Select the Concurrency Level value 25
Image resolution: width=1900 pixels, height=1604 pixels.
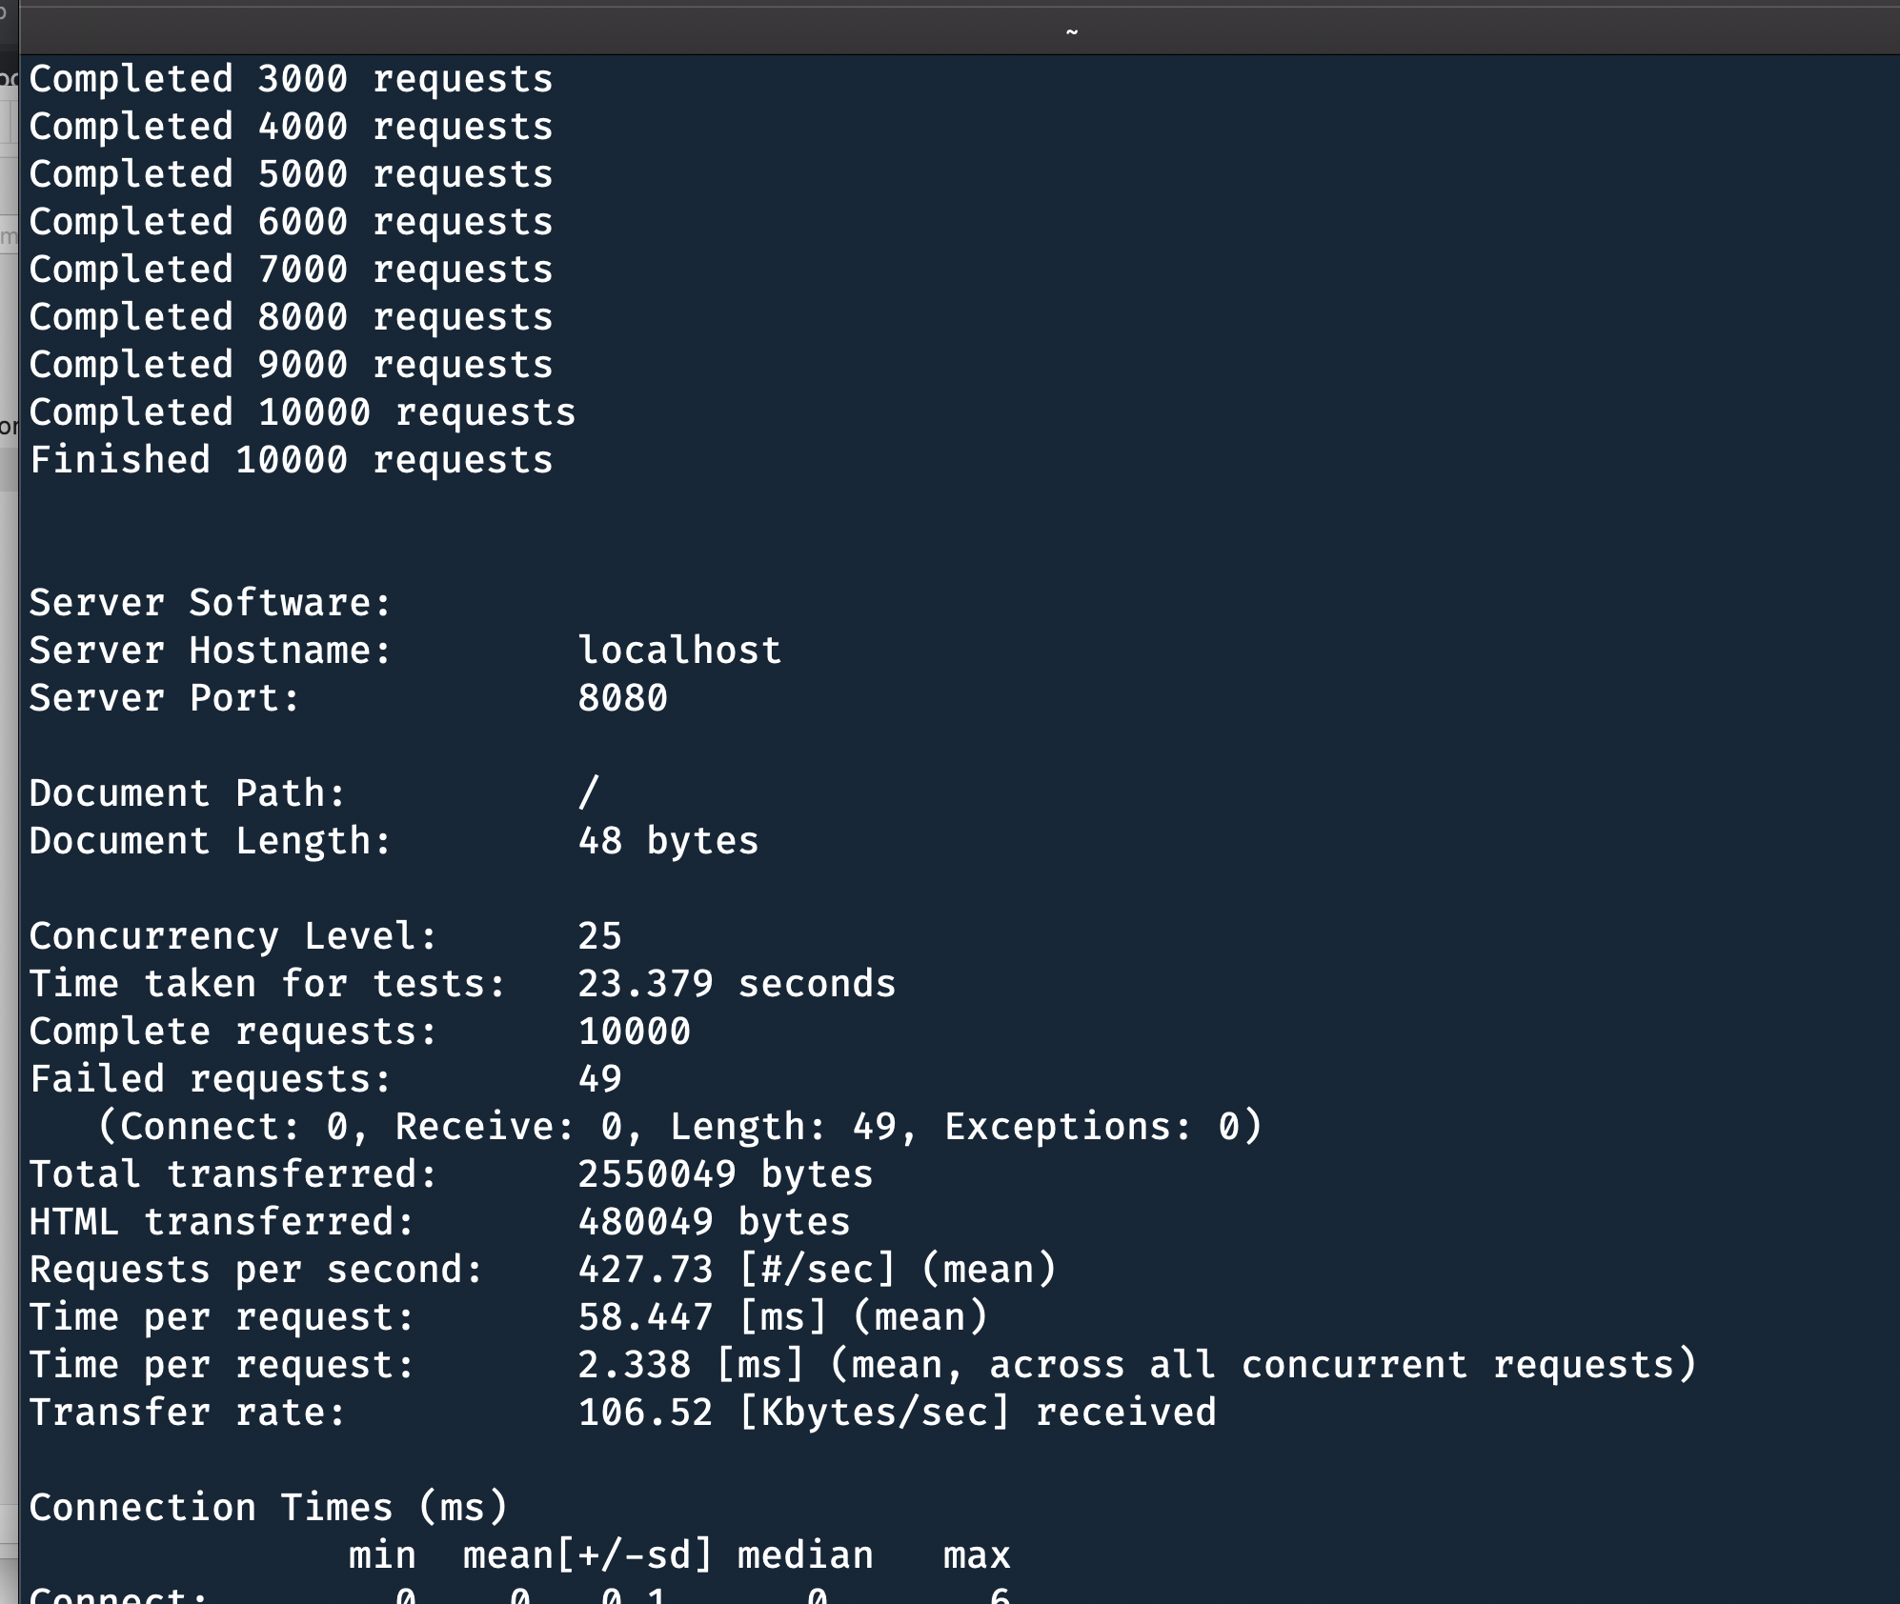point(599,935)
